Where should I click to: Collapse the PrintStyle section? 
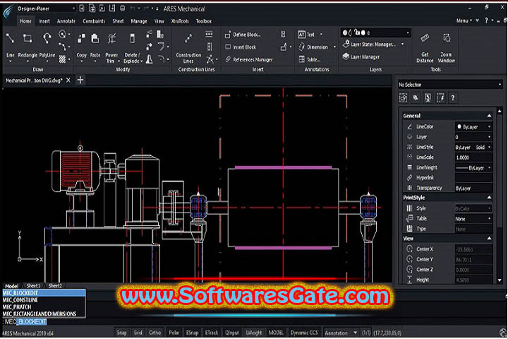(x=489, y=197)
